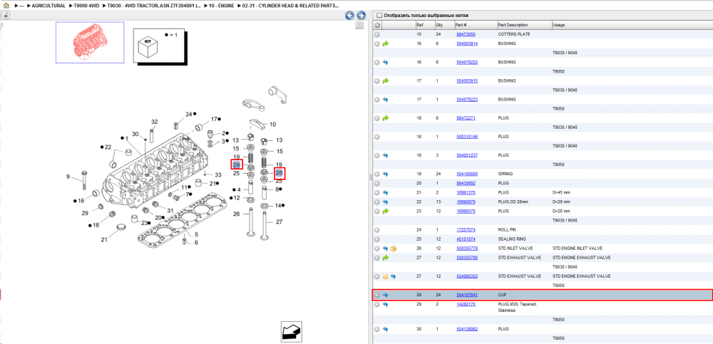
Task: Select callout 26 valve in diagram
Action: coord(236,214)
